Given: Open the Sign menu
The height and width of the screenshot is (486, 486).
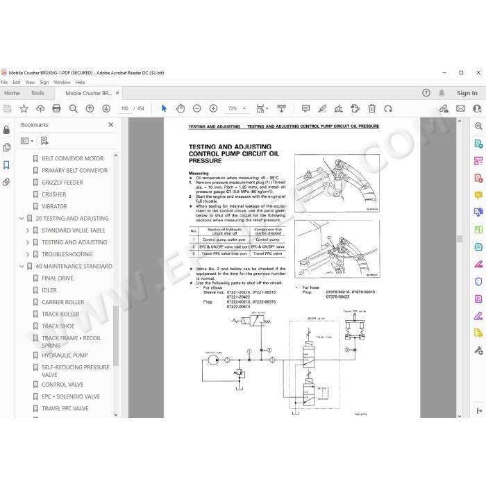Looking at the screenshot, I should point(44,83).
